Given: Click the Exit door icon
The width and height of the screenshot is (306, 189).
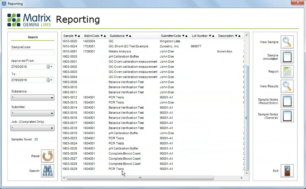Looking at the screenshot, I should [x=287, y=171].
